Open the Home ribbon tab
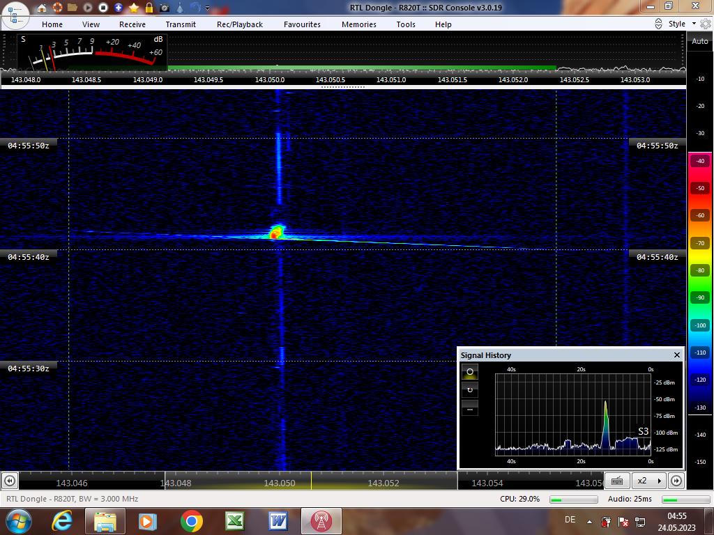714x535 pixels. (x=52, y=24)
